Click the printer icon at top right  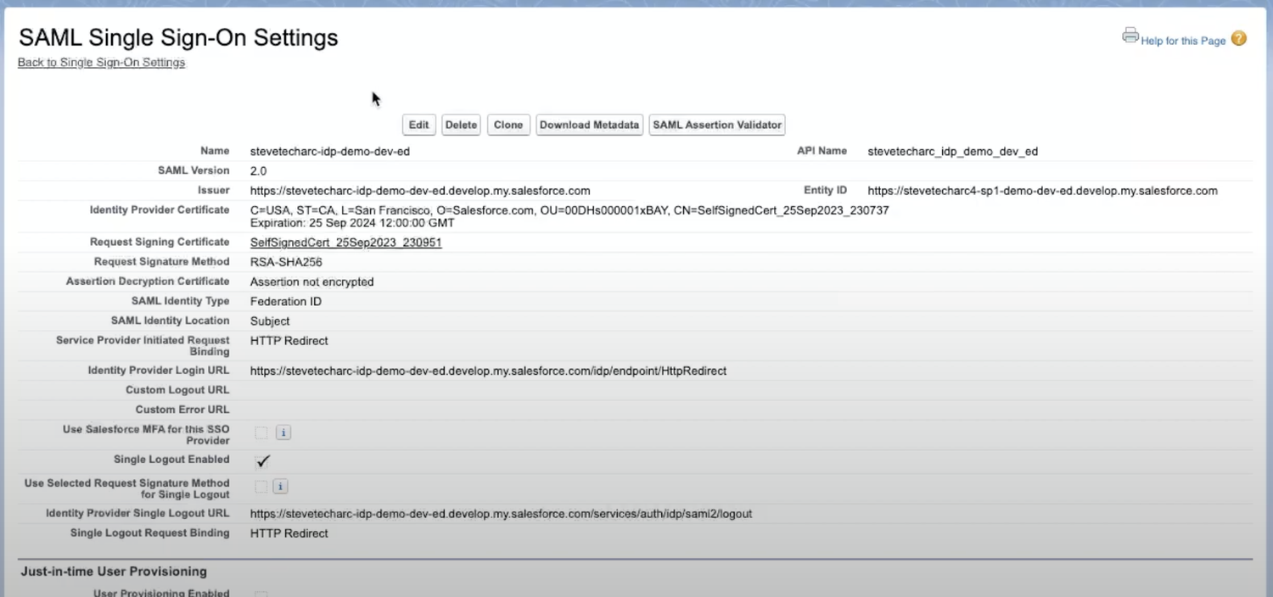[1130, 35]
